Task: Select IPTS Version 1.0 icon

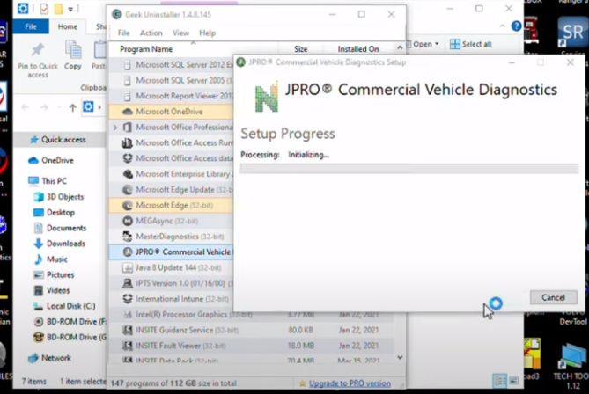Action: coord(128,283)
